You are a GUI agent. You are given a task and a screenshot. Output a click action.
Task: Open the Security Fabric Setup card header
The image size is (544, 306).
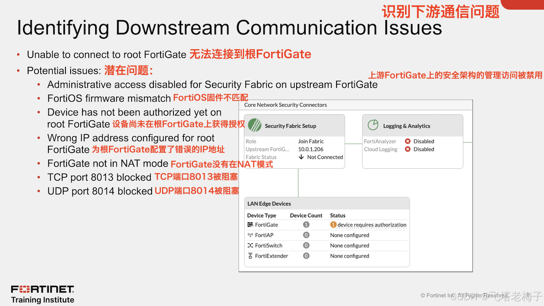[x=294, y=126]
